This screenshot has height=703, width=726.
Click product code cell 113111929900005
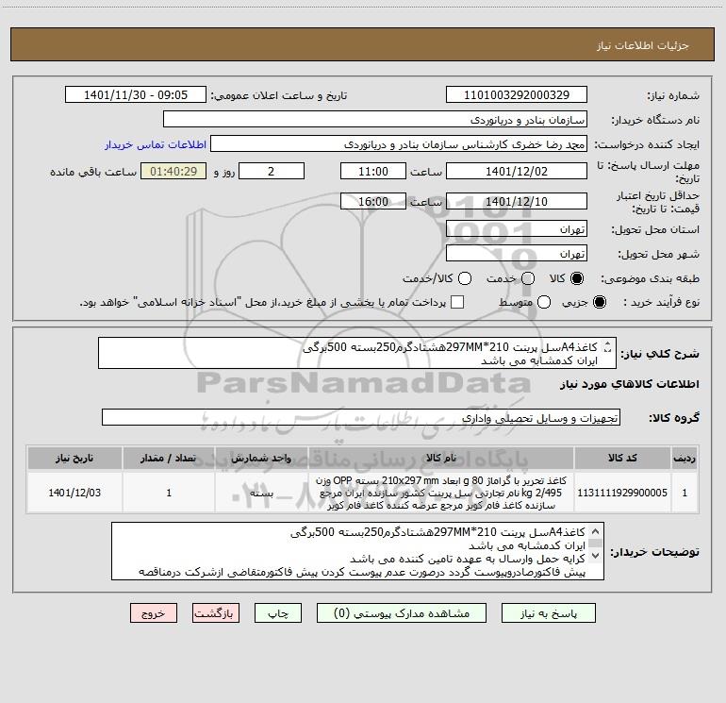[x=622, y=493]
